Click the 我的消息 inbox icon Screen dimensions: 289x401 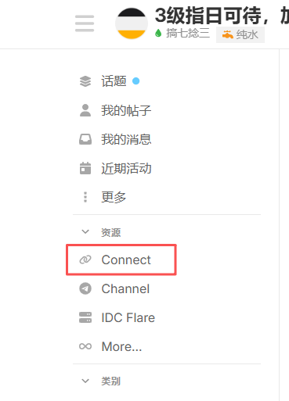click(x=85, y=139)
